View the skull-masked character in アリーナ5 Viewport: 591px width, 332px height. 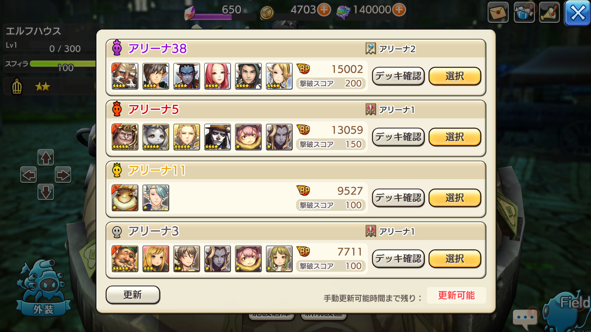point(217,137)
